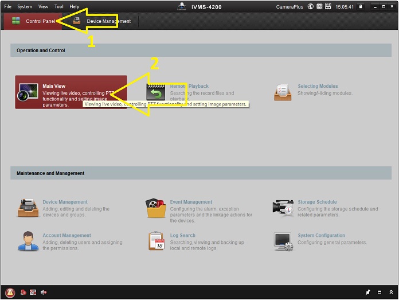399x300 pixels.
Task: Click the CPU usage indicator icon
Action: tap(319, 6)
